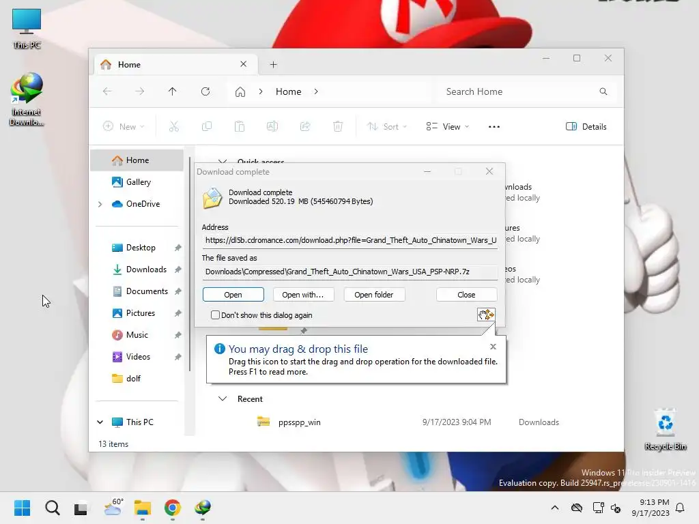Click the Cut scissors icon

click(x=174, y=126)
